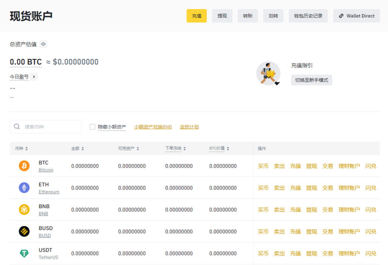This screenshot has height=265, width=388.
Task: Click 卖出 in the BUSD row
Action: 279,231
